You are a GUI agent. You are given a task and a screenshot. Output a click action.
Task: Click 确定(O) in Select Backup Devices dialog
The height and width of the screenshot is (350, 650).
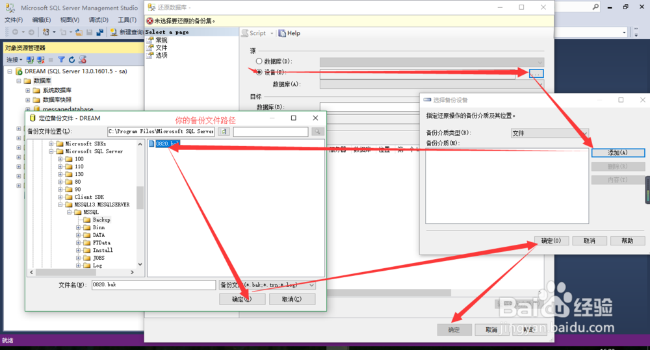(551, 241)
